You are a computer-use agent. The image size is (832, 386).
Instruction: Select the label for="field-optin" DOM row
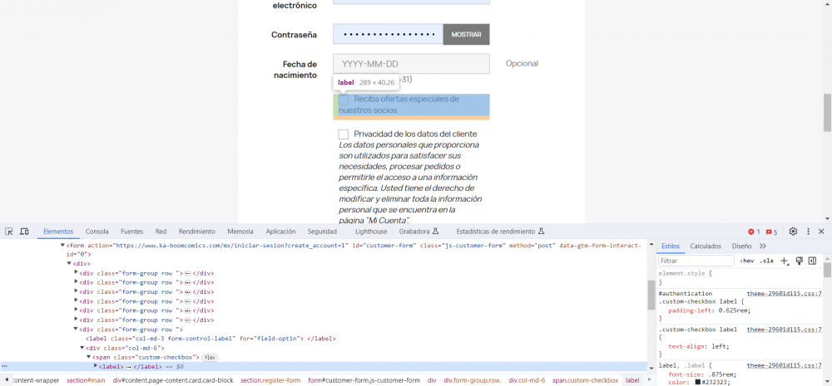tap(210, 339)
